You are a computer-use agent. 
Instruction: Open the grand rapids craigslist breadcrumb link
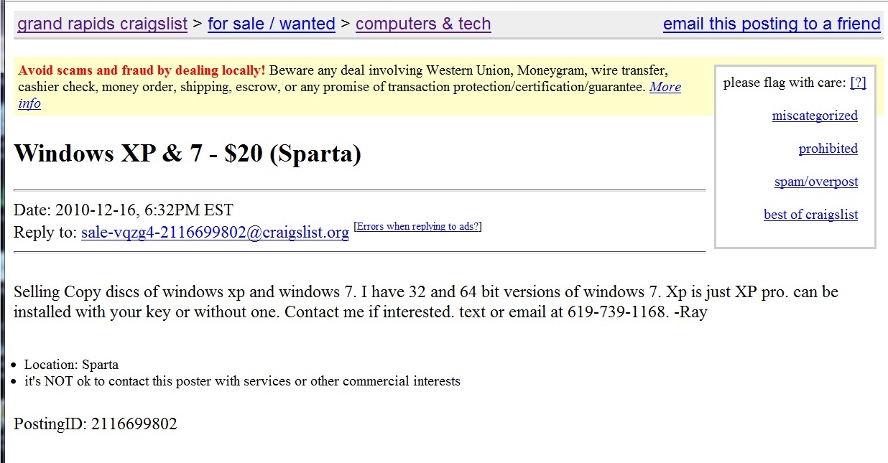(x=102, y=24)
